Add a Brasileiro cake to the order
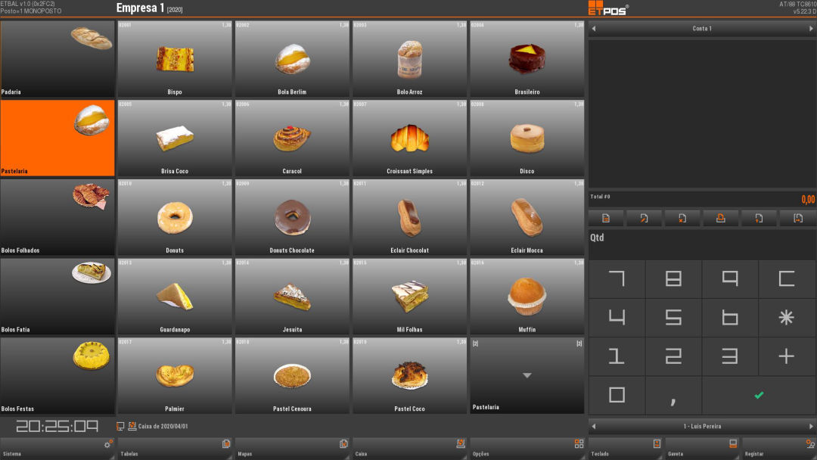 coord(527,59)
